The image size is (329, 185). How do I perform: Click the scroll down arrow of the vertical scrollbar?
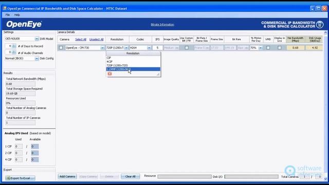point(325,179)
